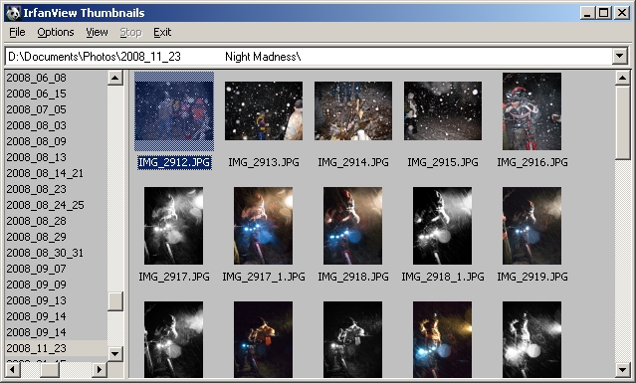Screen dimensions: 636x383
Task: Click the IMG_2914.JPG file name label
Action: point(353,162)
